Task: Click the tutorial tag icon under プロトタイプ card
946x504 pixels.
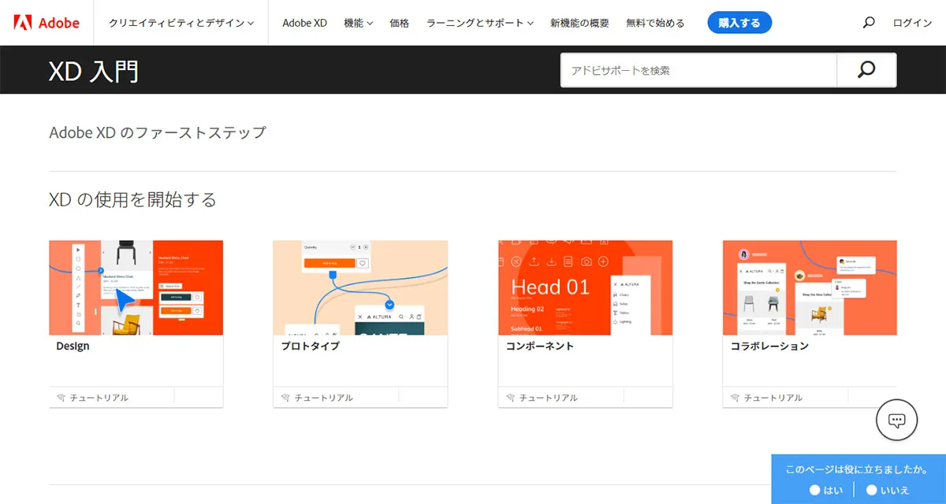Action: (x=285, y=398)
